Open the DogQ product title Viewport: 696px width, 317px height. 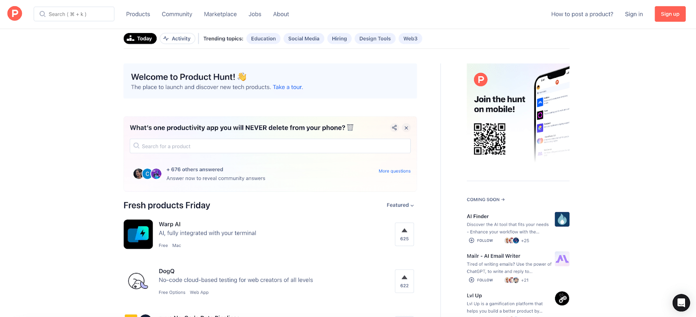point(167,271)
